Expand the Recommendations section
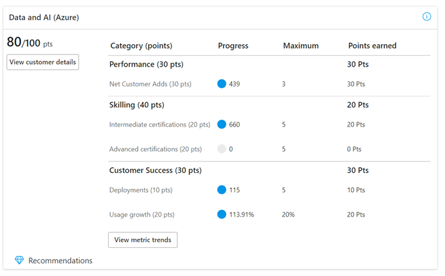 tap(60, 261)
